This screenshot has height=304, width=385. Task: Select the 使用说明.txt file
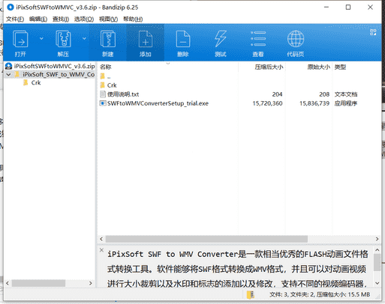coord(119,94)
